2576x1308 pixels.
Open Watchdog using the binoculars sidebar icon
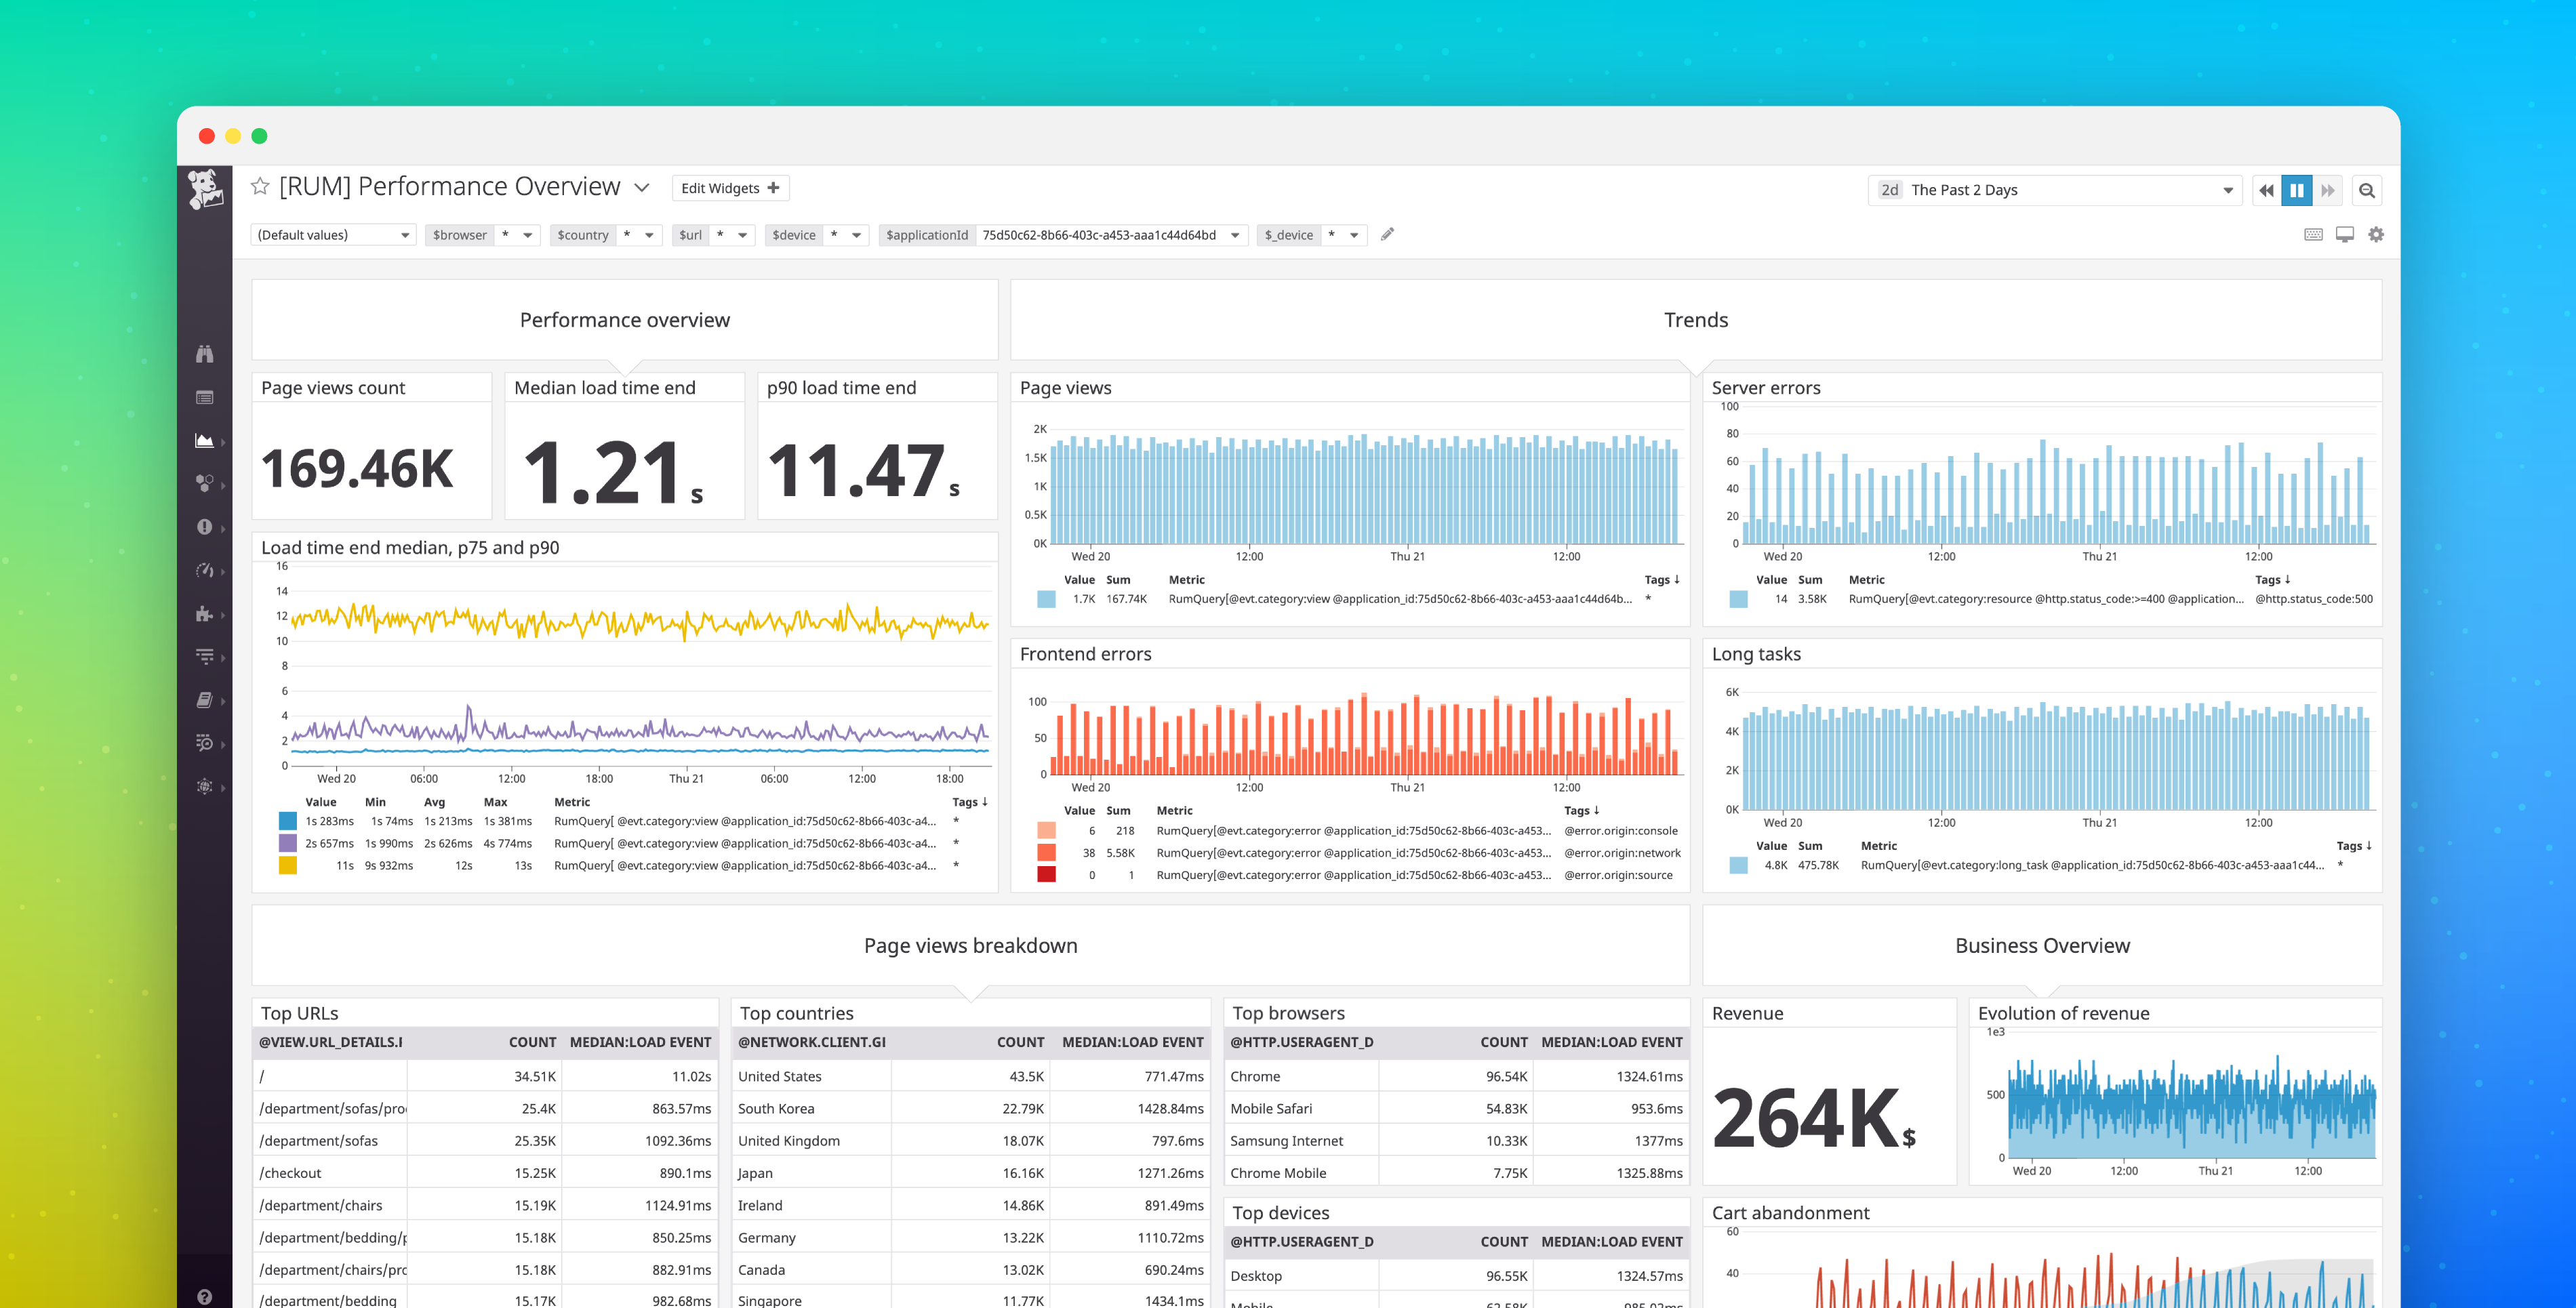tap(205, 354)
